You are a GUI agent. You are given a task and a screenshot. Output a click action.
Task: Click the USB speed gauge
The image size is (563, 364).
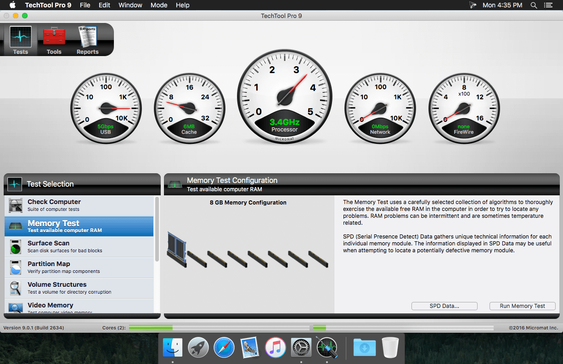pyautogui.click(x=106, y=109)
